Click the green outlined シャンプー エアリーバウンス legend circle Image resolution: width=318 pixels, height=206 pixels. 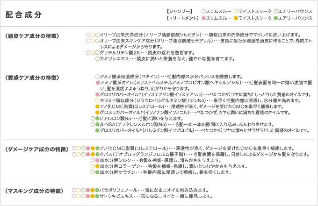(x=275, y=11)
